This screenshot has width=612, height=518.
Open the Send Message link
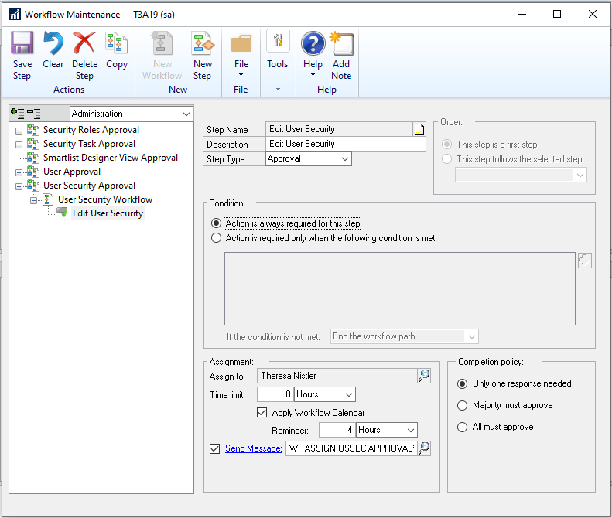tap(253, 448)
